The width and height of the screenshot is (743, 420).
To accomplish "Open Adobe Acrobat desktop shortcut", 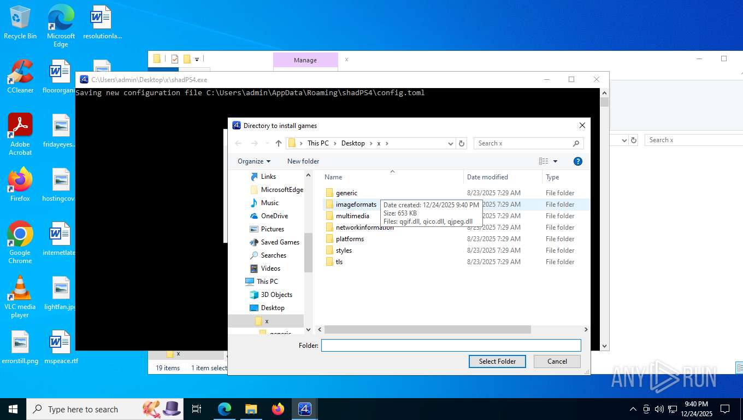I will click(20, 135).
